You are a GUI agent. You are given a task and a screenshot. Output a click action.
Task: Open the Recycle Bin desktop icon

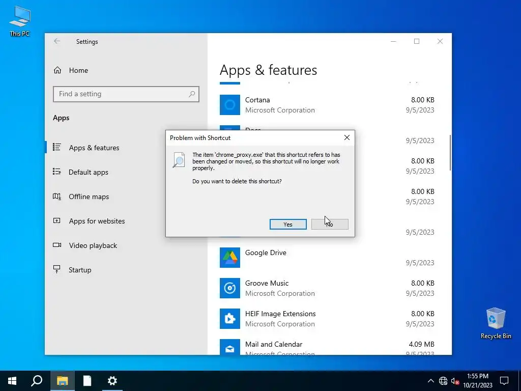click(x=496, y=323)
